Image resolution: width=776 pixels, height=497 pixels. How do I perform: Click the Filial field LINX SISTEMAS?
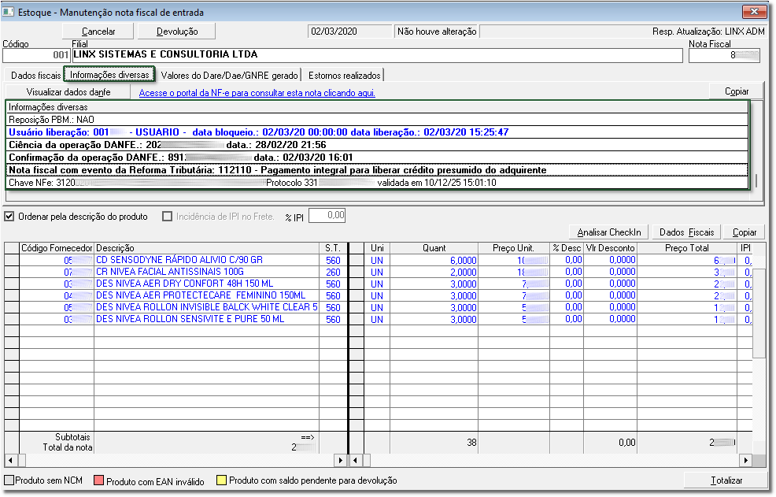click(377, 55)
